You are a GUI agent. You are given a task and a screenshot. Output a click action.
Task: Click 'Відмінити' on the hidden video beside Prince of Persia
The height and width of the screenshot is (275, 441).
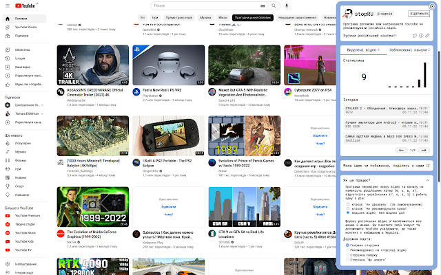tap(320, 136)
